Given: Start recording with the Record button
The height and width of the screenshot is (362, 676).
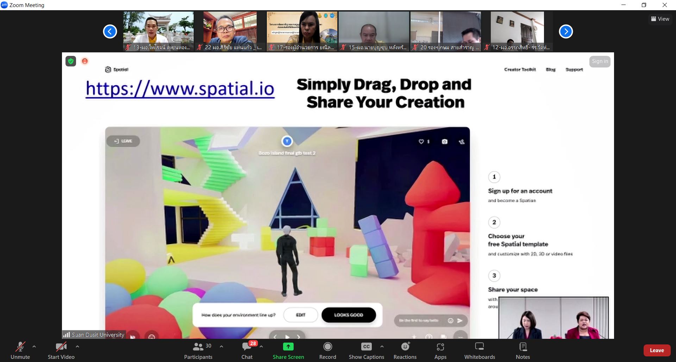Looking at the screenshot, I should 328,350.
